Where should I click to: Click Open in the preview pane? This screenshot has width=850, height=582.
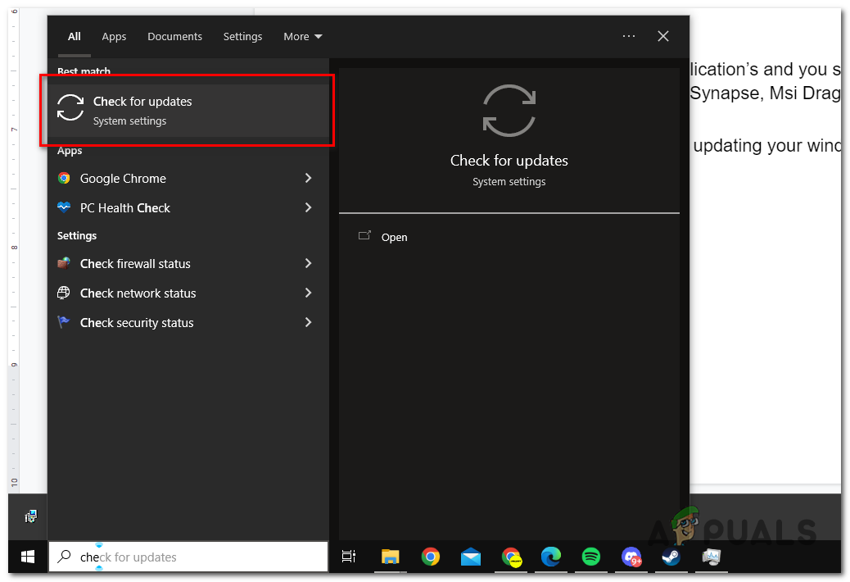point(394,237)
